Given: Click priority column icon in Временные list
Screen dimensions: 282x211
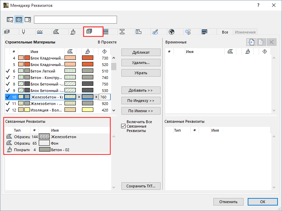Looking at the screenshot, I should tap(265, 52).
